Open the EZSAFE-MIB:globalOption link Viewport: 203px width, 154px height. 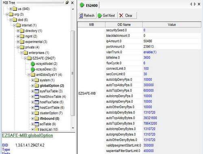[x=28, y=135]
